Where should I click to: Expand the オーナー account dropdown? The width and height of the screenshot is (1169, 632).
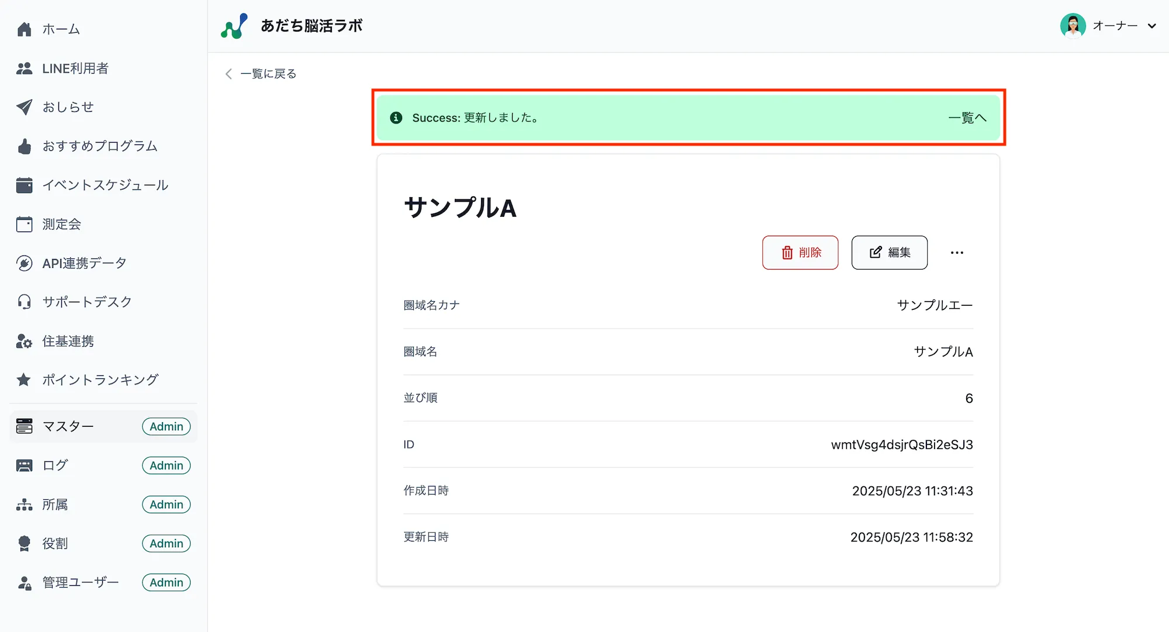(1152, 26)
